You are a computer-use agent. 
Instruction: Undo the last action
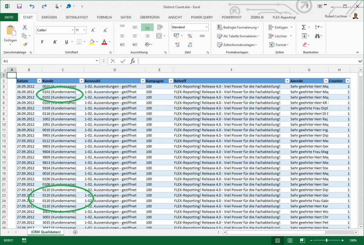point(32,6)
